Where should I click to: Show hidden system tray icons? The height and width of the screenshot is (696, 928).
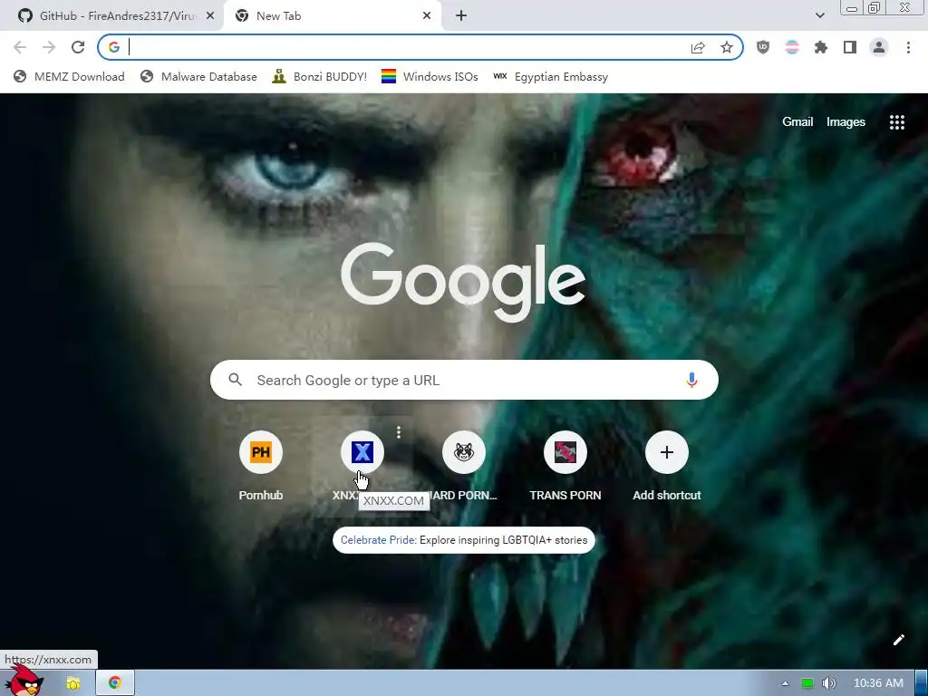click(x=785, y=683)
